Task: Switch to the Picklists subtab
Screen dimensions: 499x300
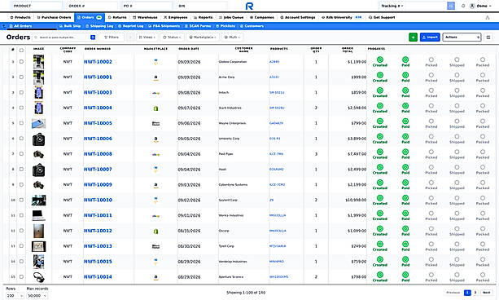Action: (x=225, y=26)
